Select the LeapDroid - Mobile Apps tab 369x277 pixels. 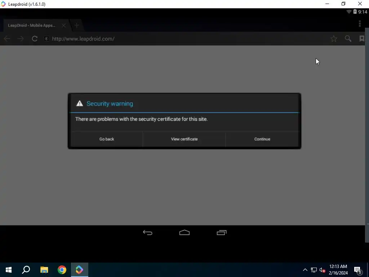tap(32, 26)
